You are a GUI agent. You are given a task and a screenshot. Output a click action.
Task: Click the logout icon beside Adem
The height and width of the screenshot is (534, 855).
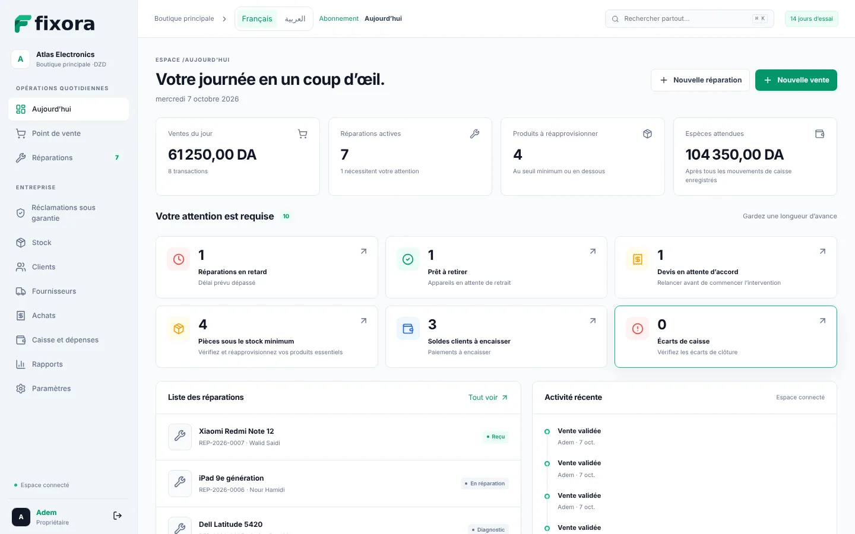(118, 516)
